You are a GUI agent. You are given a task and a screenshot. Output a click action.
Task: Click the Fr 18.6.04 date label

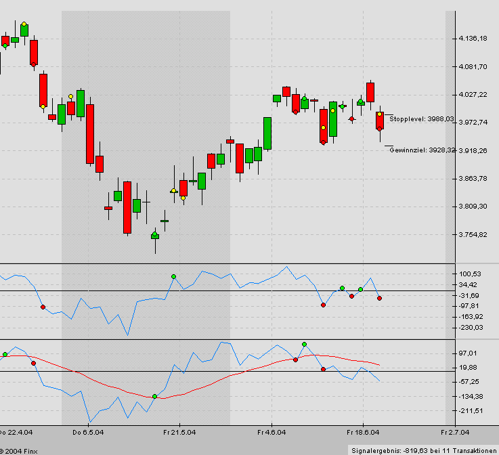(x=363, y=431)
